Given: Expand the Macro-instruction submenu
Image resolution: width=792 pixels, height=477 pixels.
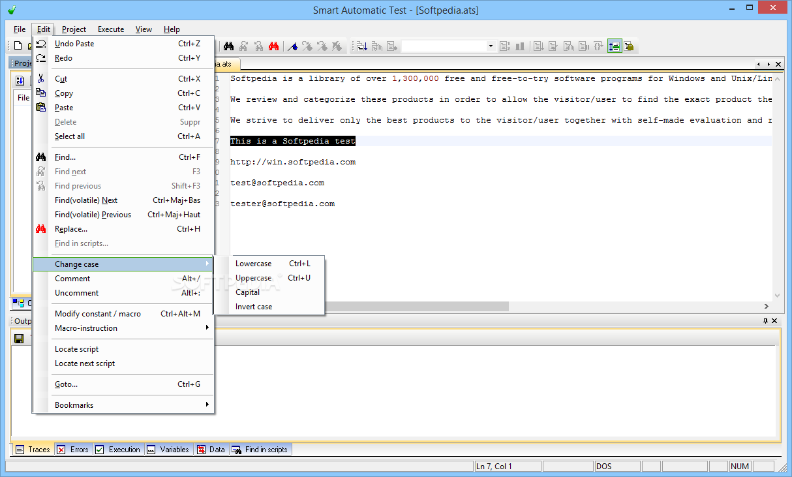Looking at the screenshot, I should (x=207, y=328).
